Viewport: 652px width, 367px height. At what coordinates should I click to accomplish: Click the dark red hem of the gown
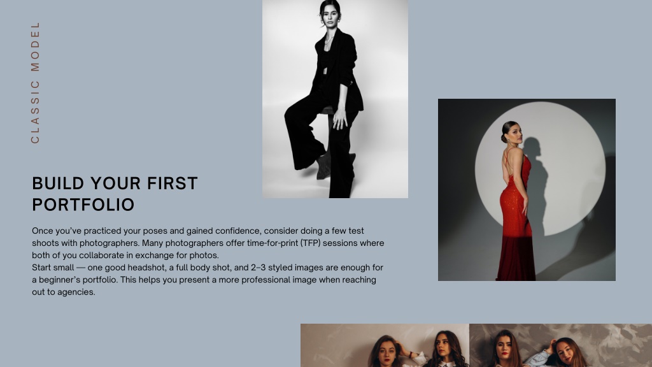click(516, 259)
